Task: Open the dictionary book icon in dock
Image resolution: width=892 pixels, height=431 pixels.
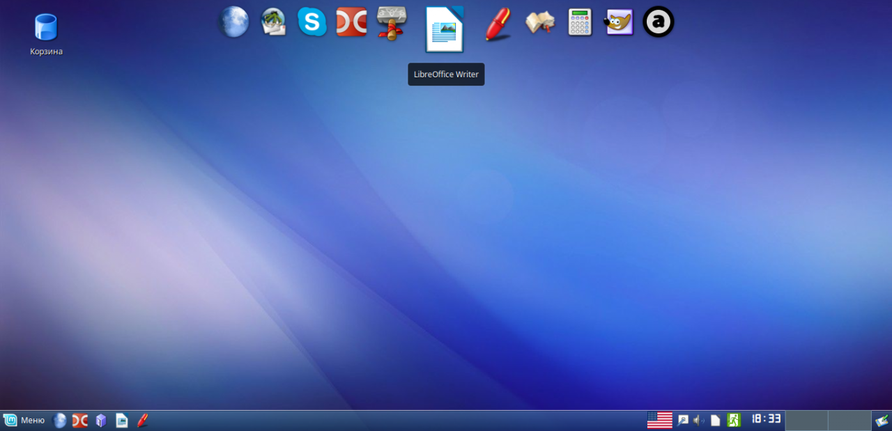Action: point(539,22)
